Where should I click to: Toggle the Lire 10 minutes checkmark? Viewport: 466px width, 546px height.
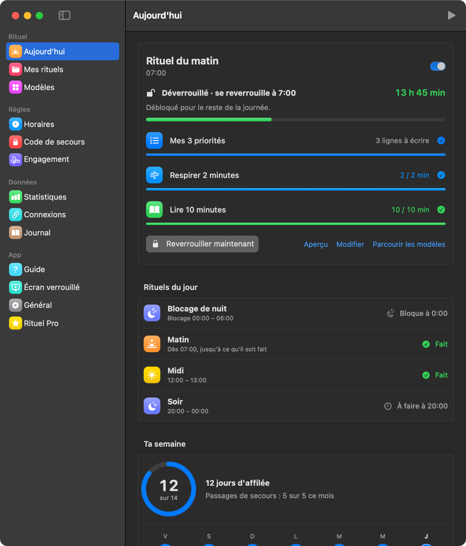point(441,209)
